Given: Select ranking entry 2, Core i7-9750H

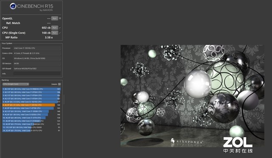Looking at the screenshot, I should click(x=31, y=92).
